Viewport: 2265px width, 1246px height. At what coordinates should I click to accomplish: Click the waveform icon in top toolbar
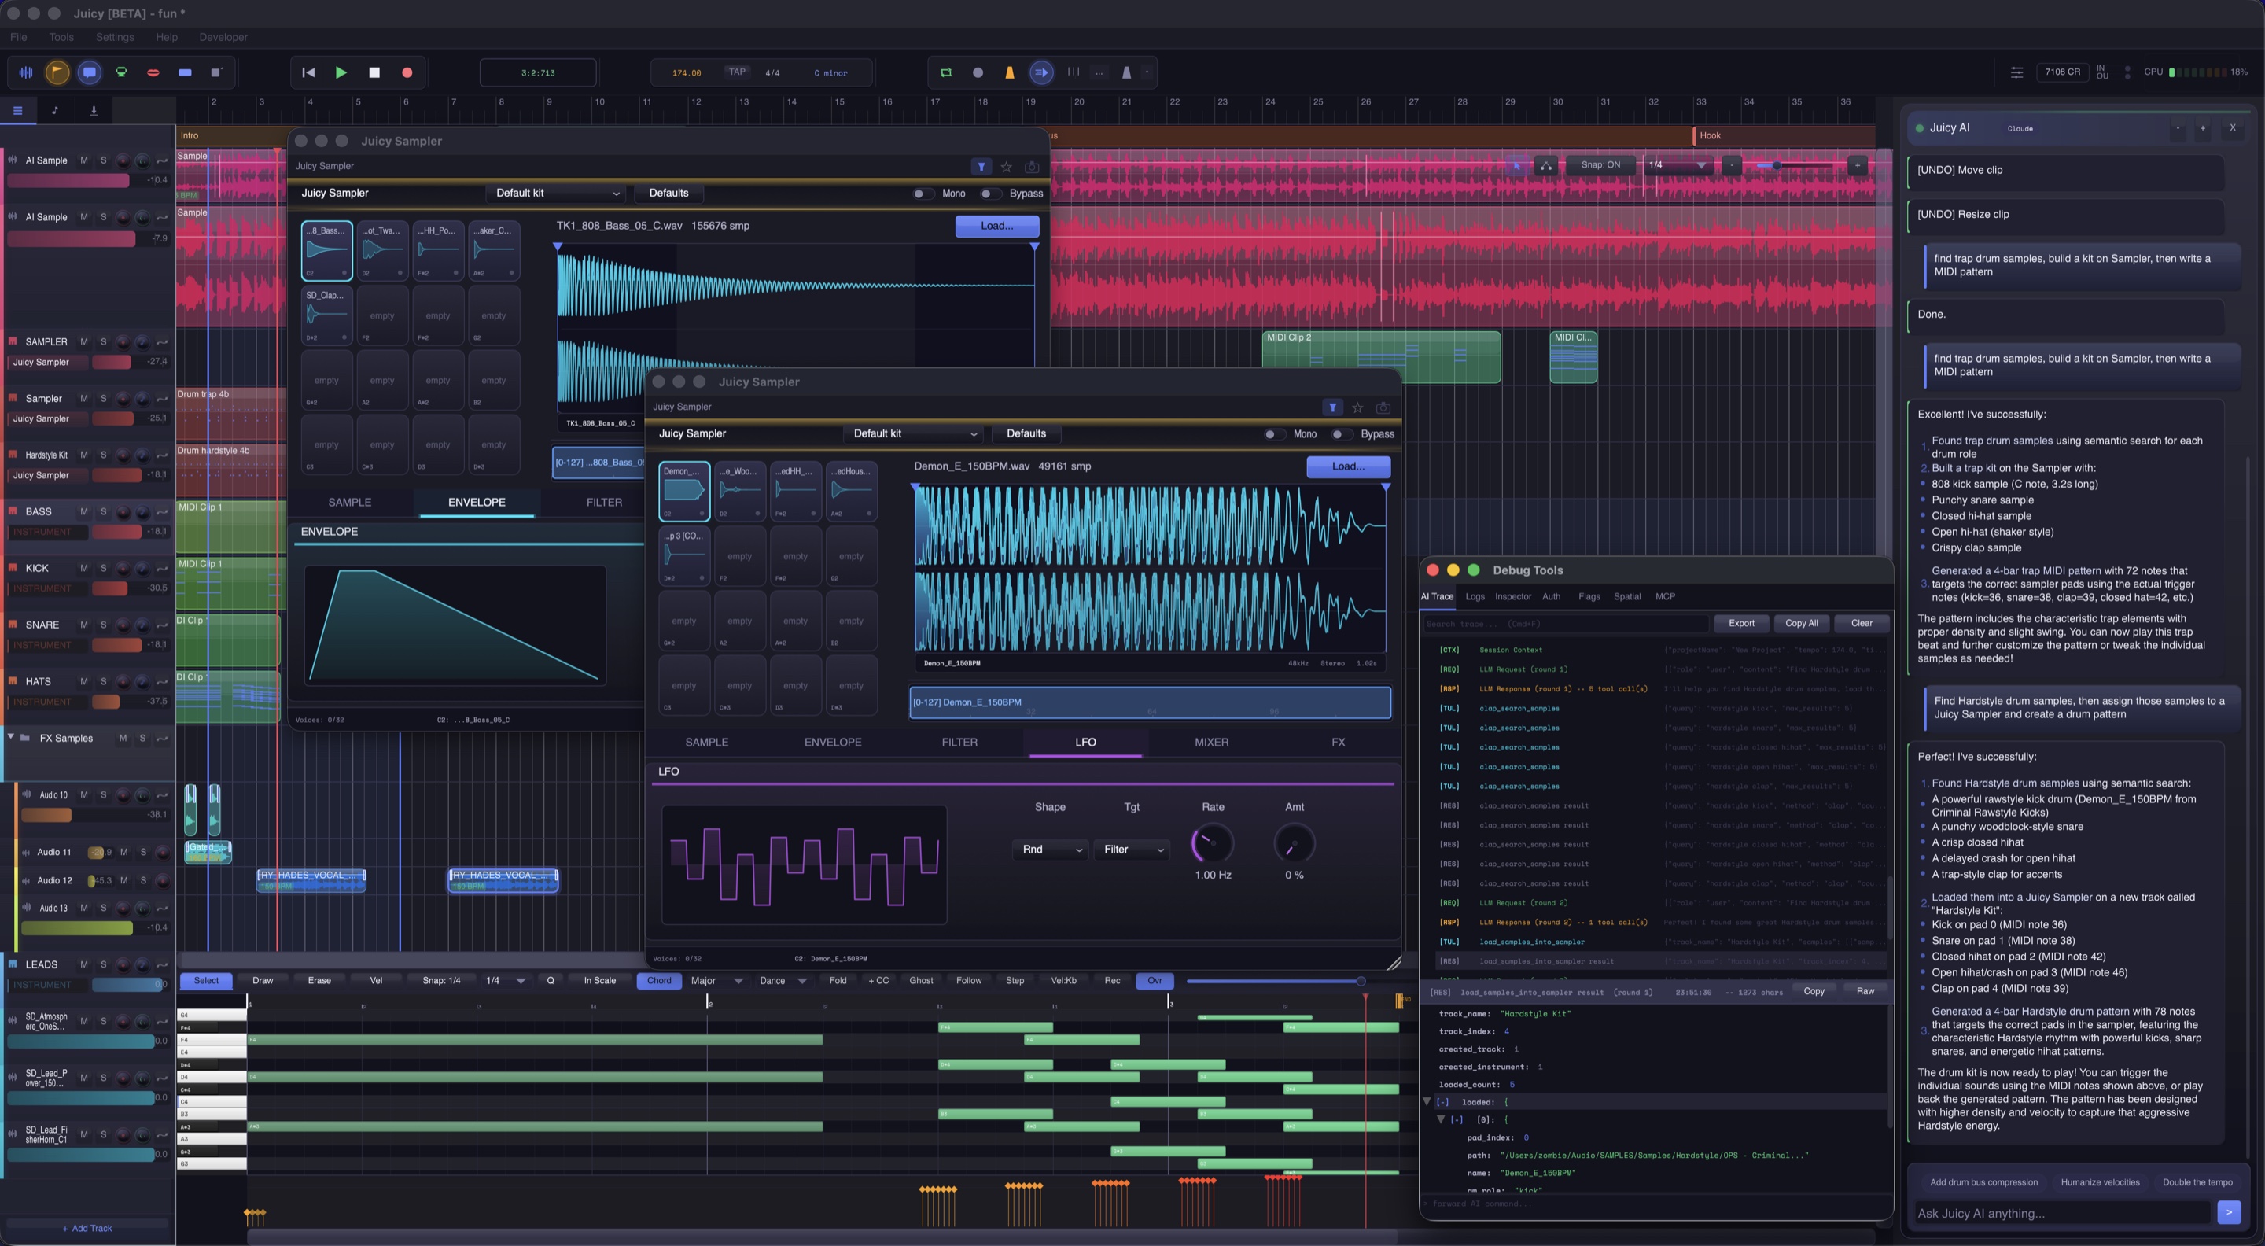[x=25, y=72]
